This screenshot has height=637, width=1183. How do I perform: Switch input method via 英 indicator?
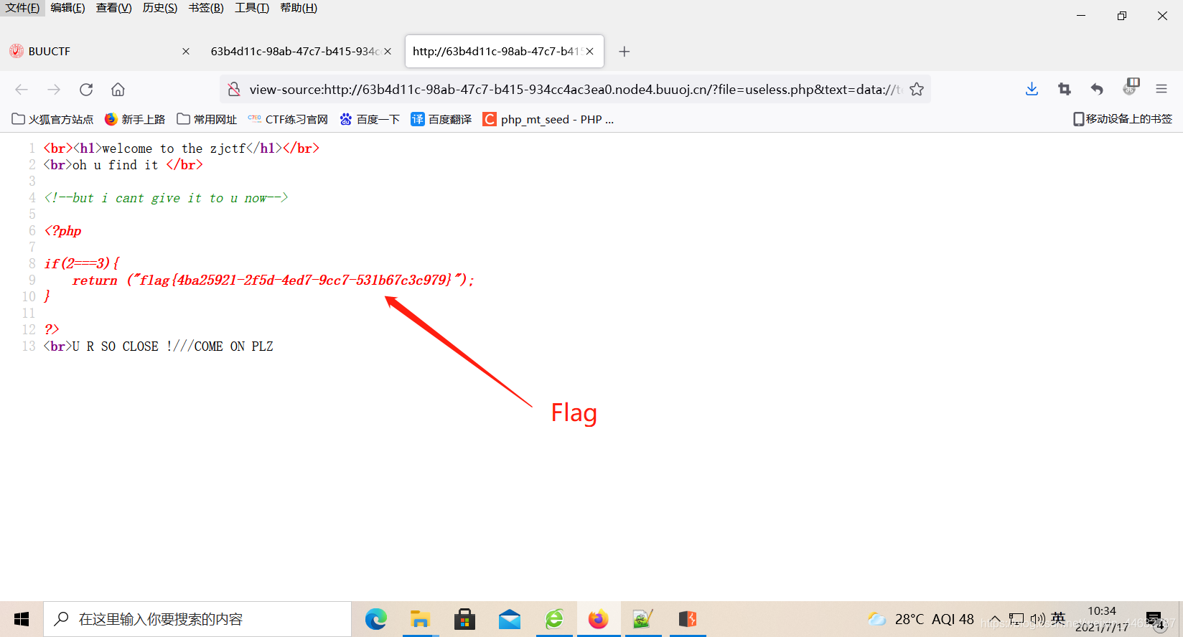click(x=1058, y=618)
